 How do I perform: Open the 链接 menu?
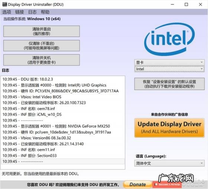[19, 12]
